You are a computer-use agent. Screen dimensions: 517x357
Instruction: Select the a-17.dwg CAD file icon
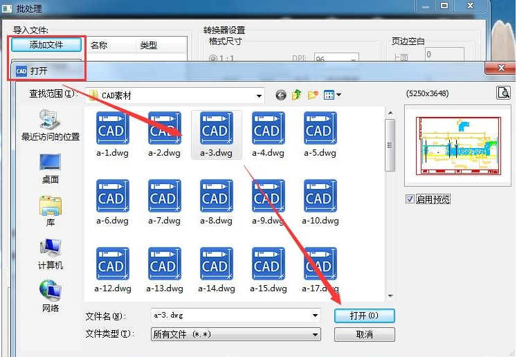coord(320,264)
